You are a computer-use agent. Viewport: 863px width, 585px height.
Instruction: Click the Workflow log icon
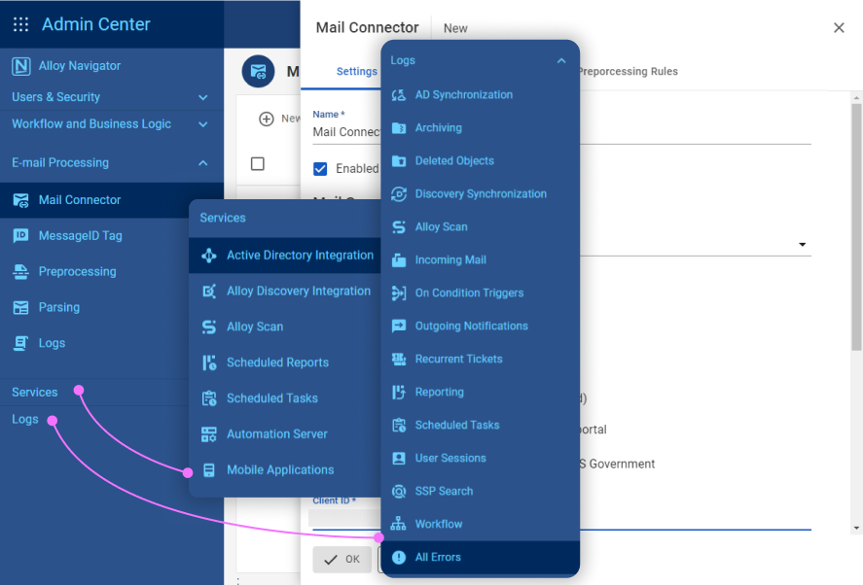(399, 524)
